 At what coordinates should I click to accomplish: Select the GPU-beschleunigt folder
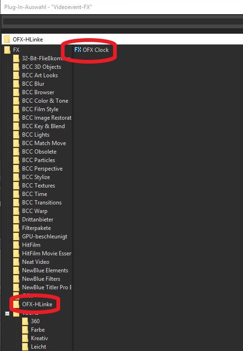45,237
